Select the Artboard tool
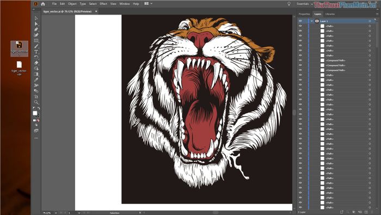Viewport: 381px width, 215px height. click(x=36, y=96)
